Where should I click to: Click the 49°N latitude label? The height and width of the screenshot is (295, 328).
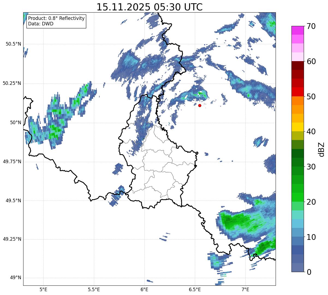16,278
